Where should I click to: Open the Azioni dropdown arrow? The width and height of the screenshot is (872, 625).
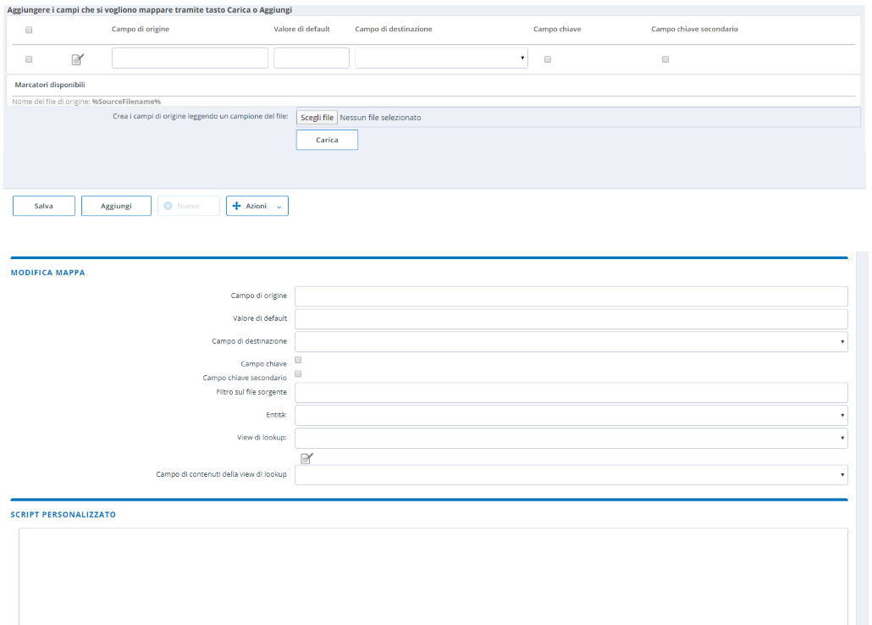click(279, 207)
